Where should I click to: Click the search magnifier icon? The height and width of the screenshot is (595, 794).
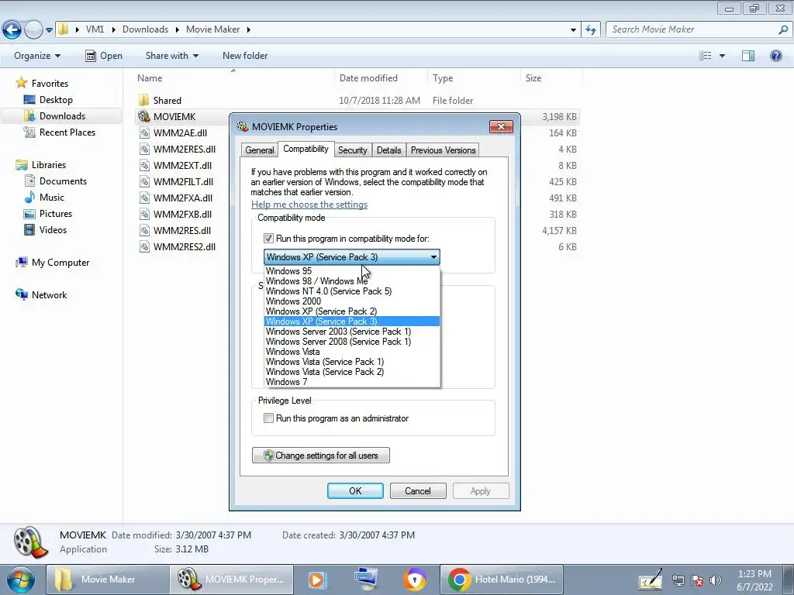pyautogui.click(x=783, y=29)
